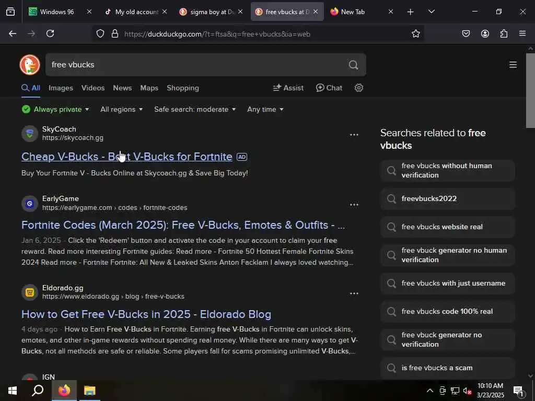Image resolution: width=535 pixels, height=401 pixels.
Task: Change Safe search moderate setting
Action: coord(195,109)
